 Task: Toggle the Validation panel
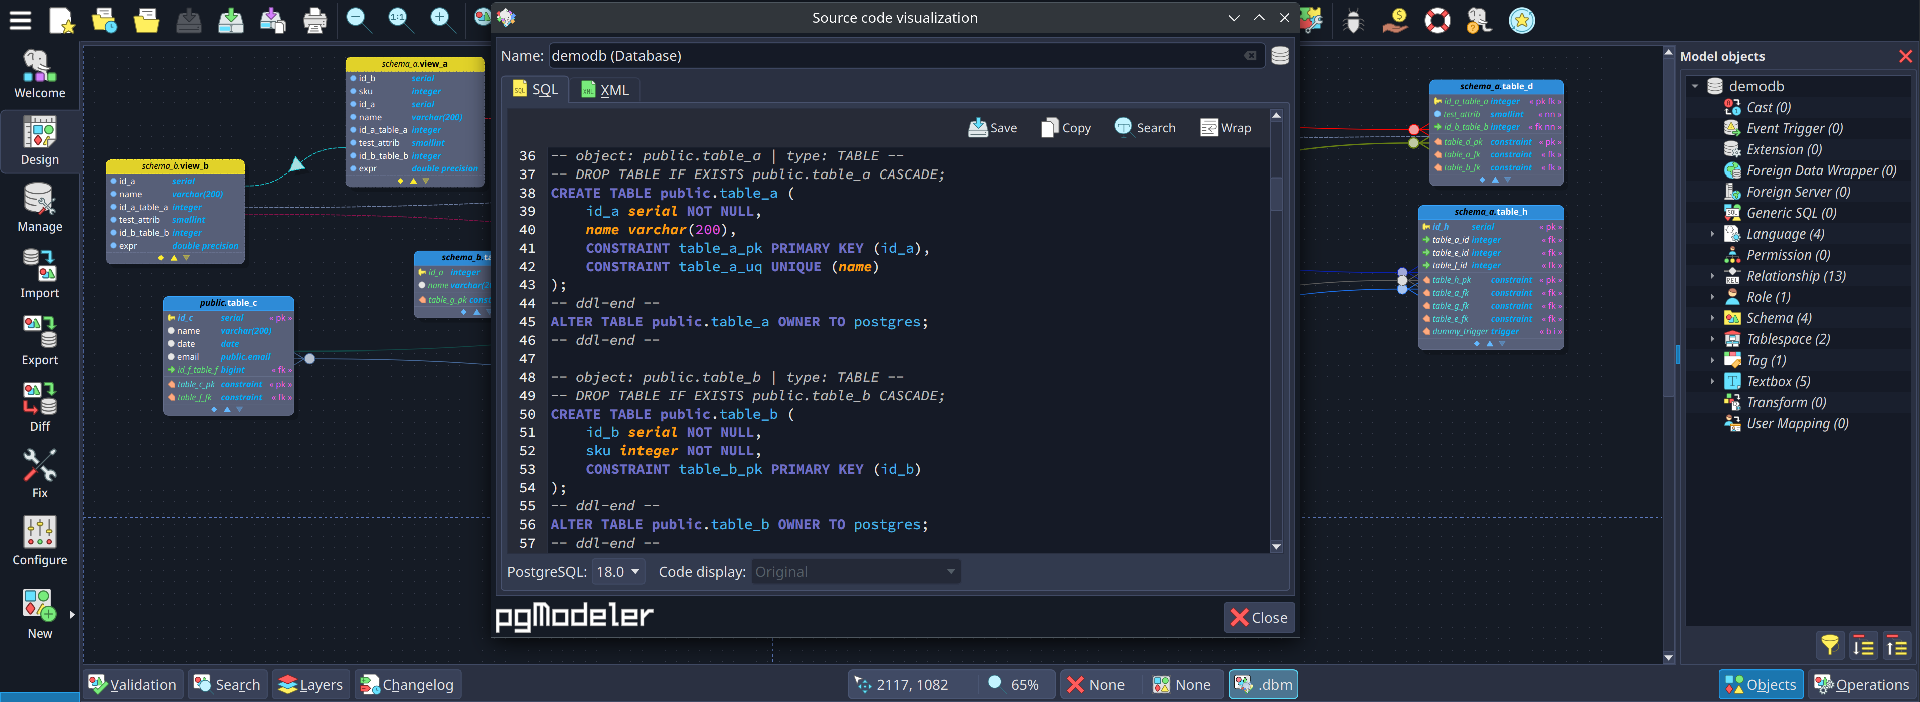point(132,684)
